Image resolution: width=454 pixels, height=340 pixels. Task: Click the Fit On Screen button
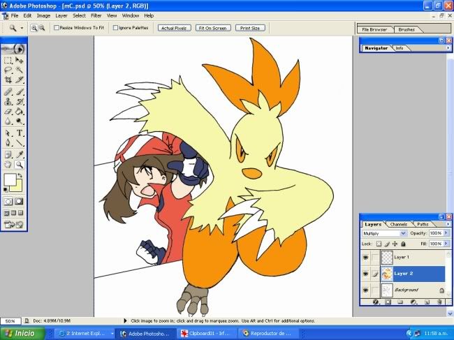coord(211,28)
